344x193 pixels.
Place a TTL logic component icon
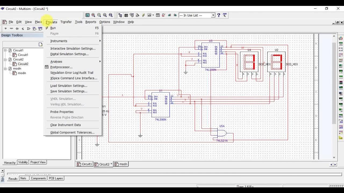tap(34, 28)
